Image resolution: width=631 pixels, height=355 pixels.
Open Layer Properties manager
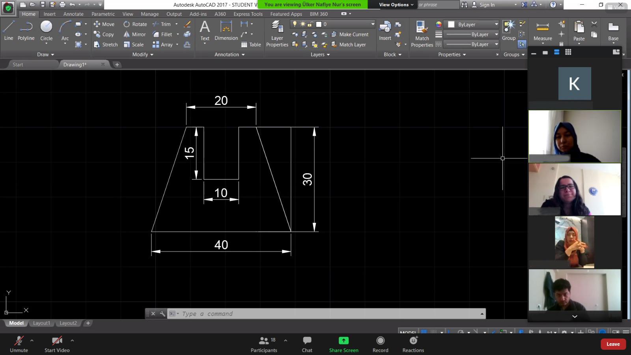(x=277, y=34)
